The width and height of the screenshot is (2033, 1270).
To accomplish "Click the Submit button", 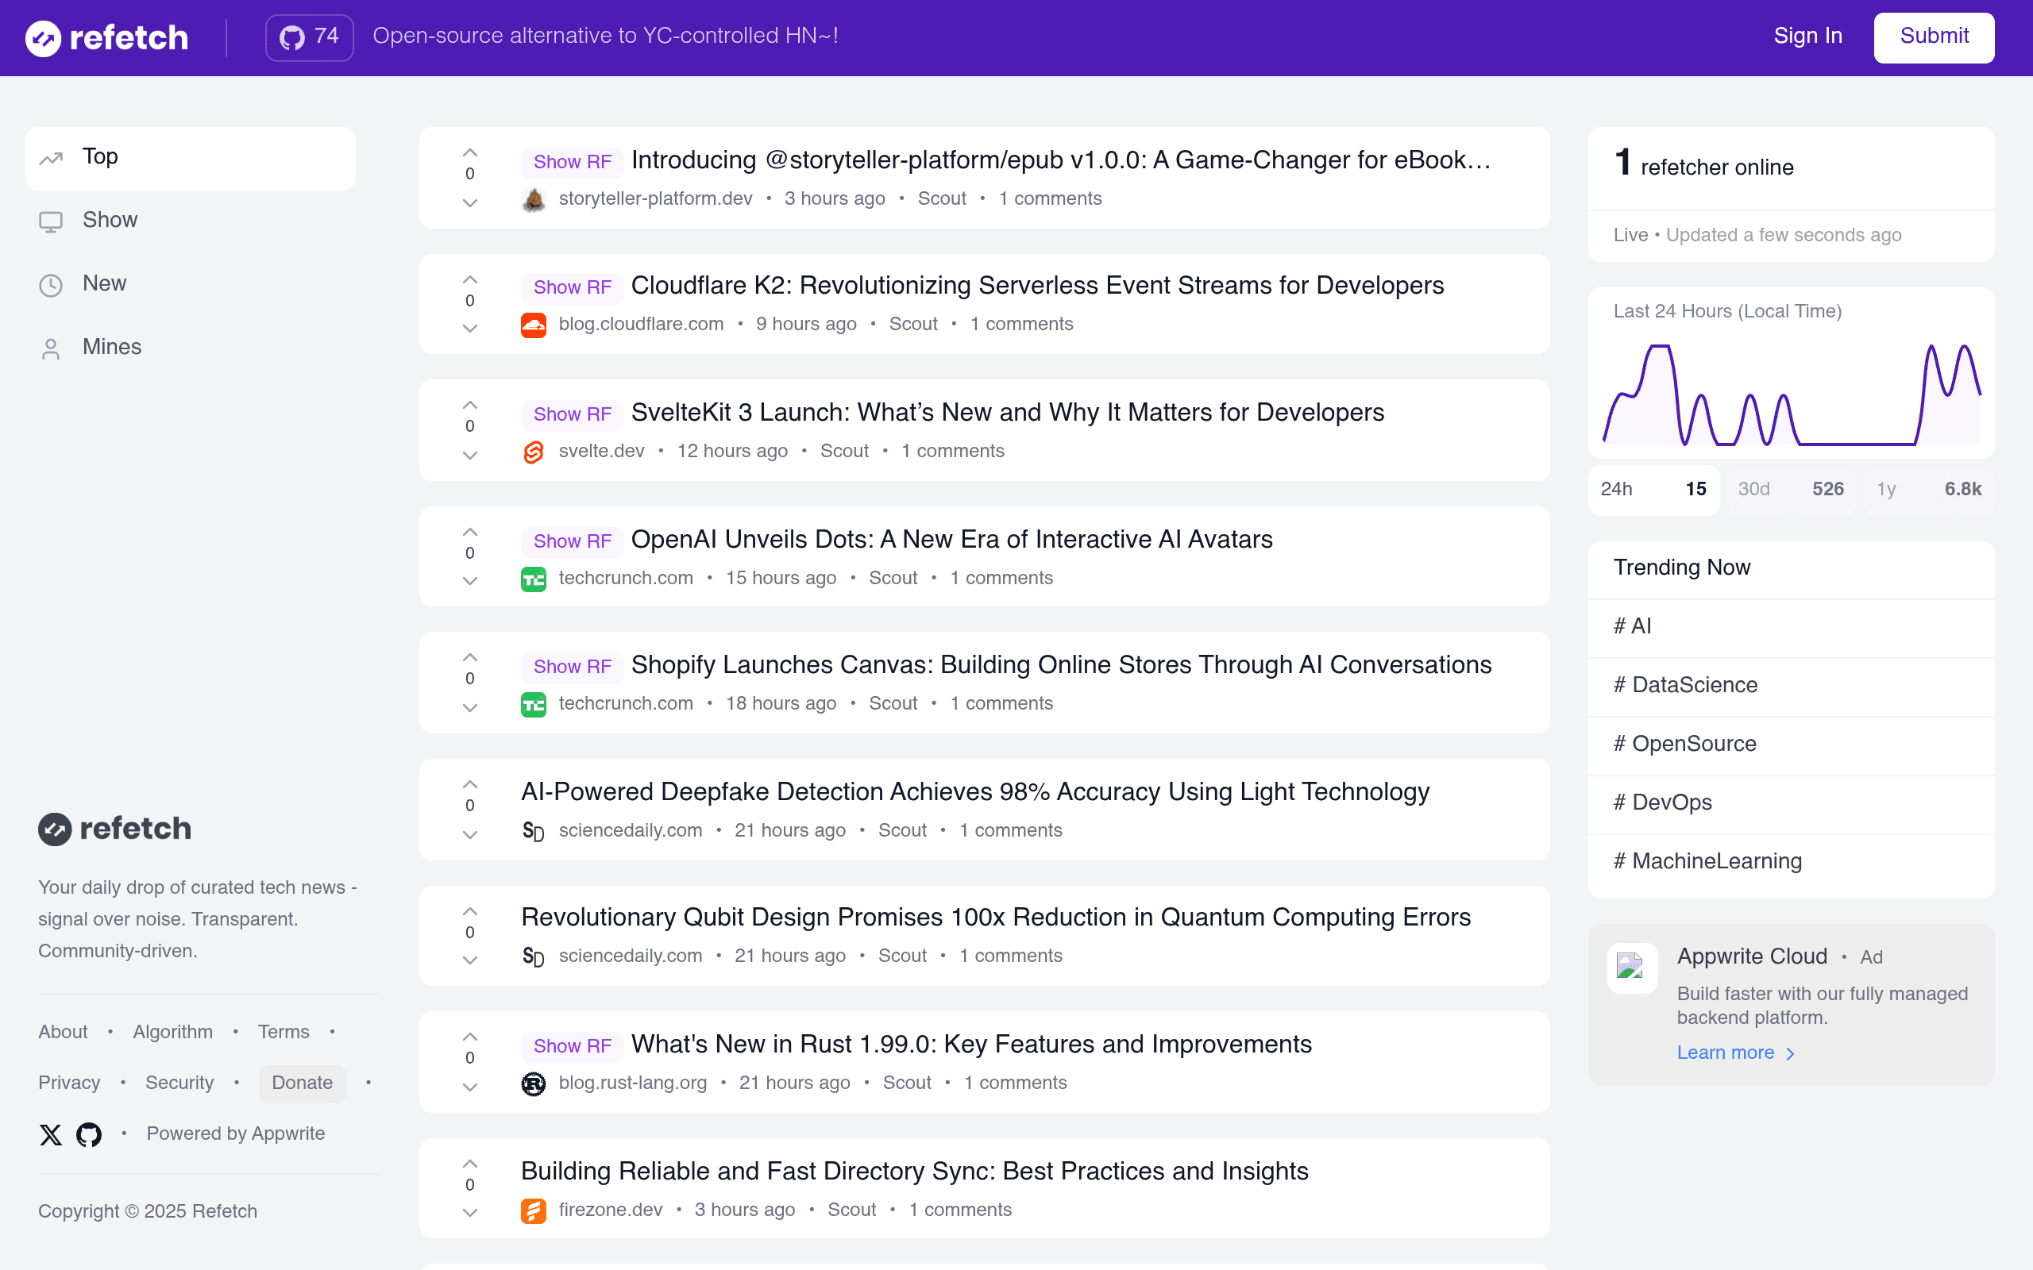I will pyautogui.click(x=1934, y=37).
